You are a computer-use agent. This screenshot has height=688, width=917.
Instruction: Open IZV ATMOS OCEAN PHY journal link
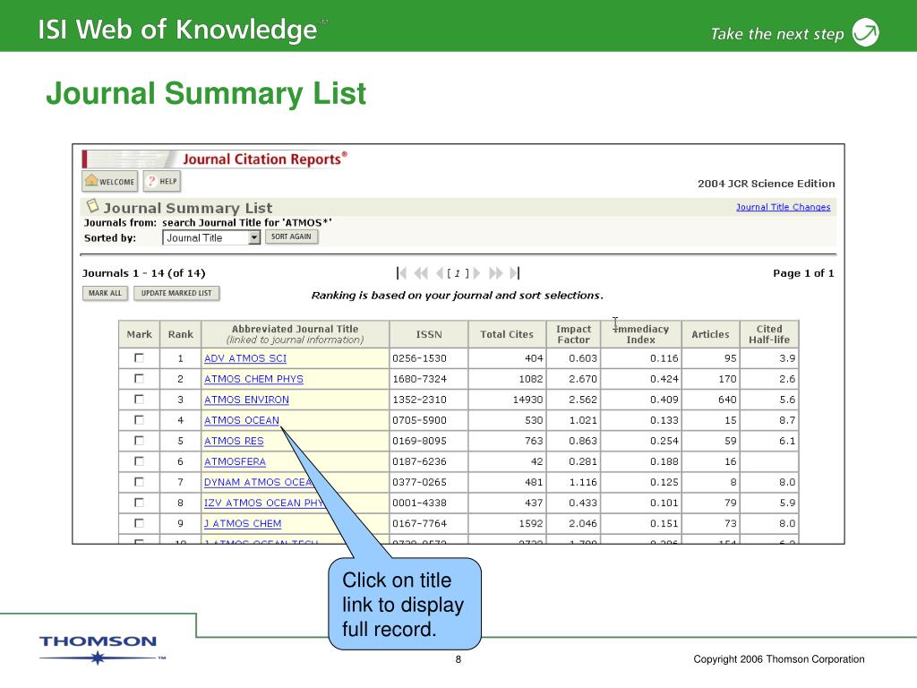point(264,503)
